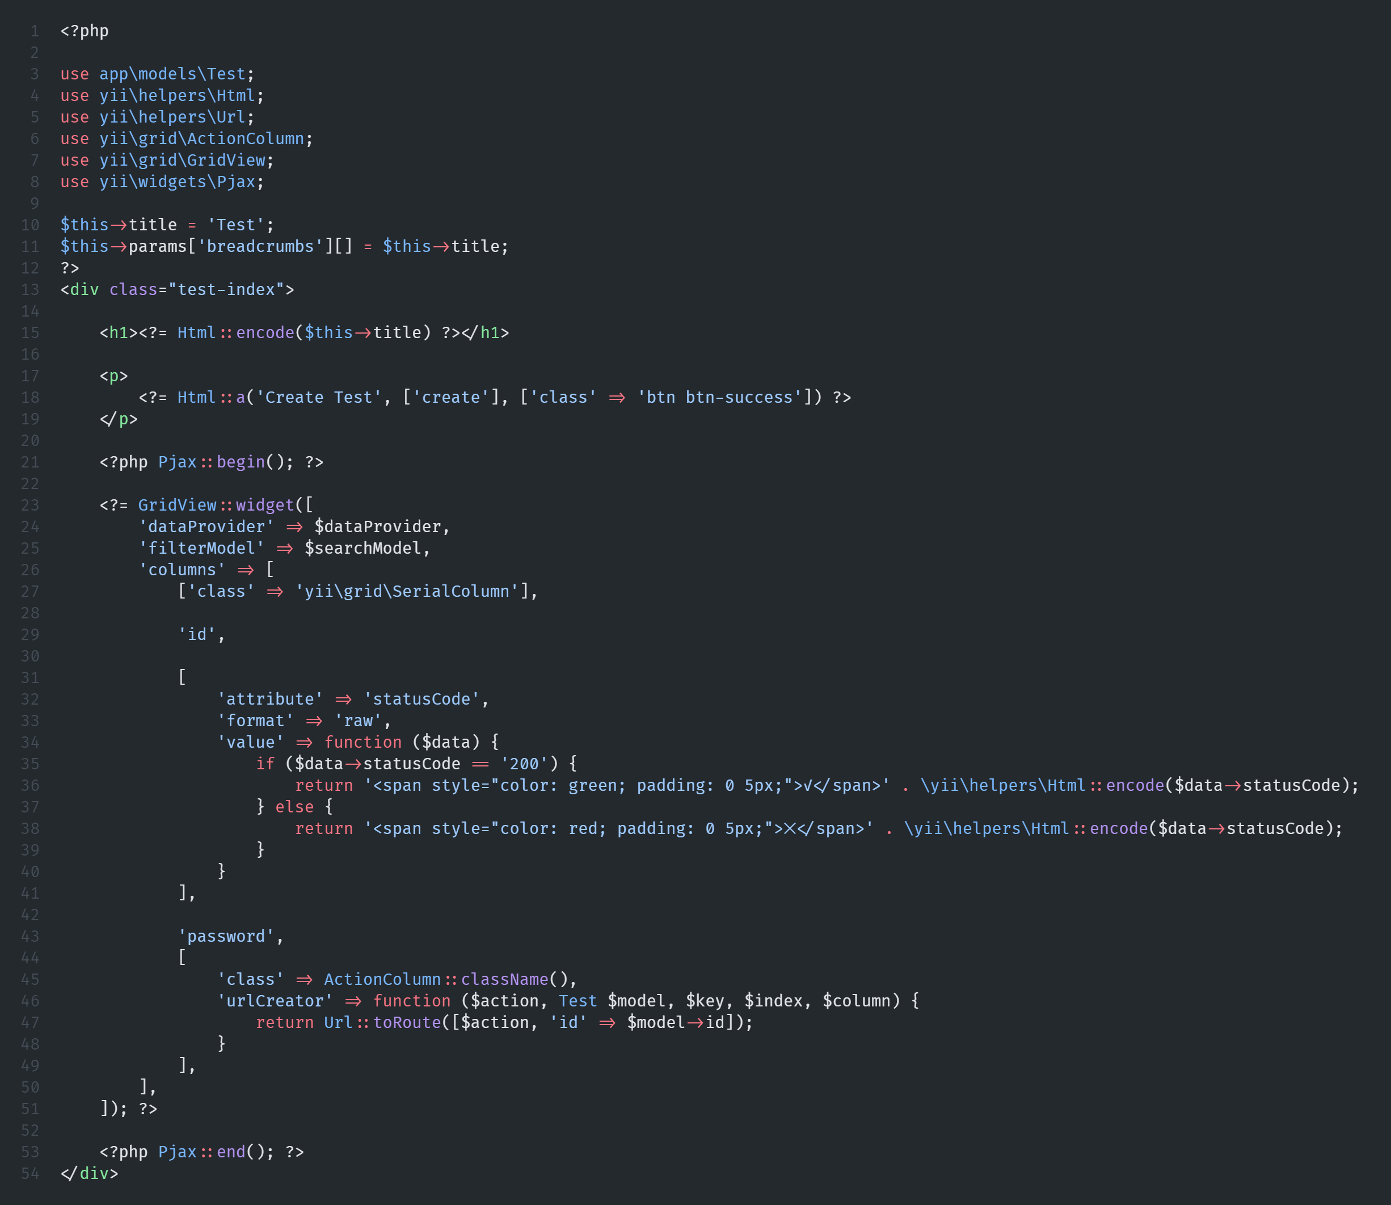Click the 'else' keyword on line 37
This screenshot has height=1205, width=1391.
[x=294, y=807]
